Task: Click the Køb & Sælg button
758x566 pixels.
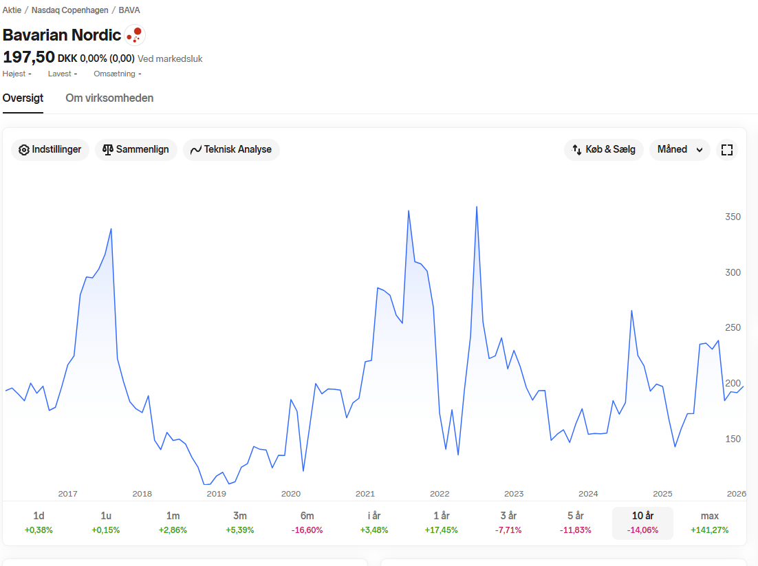Action: pyautogui.click(x=604, y=150)
